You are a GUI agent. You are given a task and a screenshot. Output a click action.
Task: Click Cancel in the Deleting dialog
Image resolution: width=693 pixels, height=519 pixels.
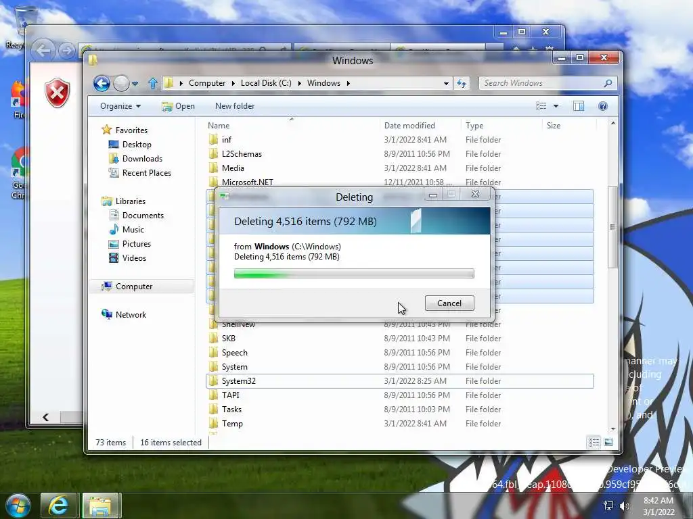point(449,303)
